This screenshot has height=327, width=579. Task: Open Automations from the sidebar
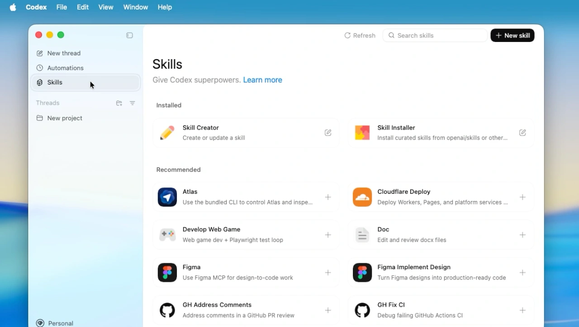(65, 68)
